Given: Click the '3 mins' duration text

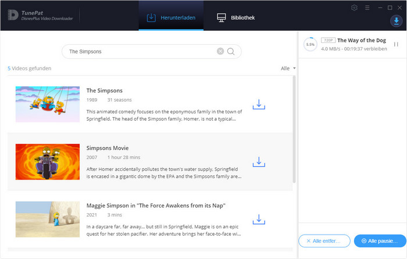Looking at the screenshot, I should tap(115, 215).
